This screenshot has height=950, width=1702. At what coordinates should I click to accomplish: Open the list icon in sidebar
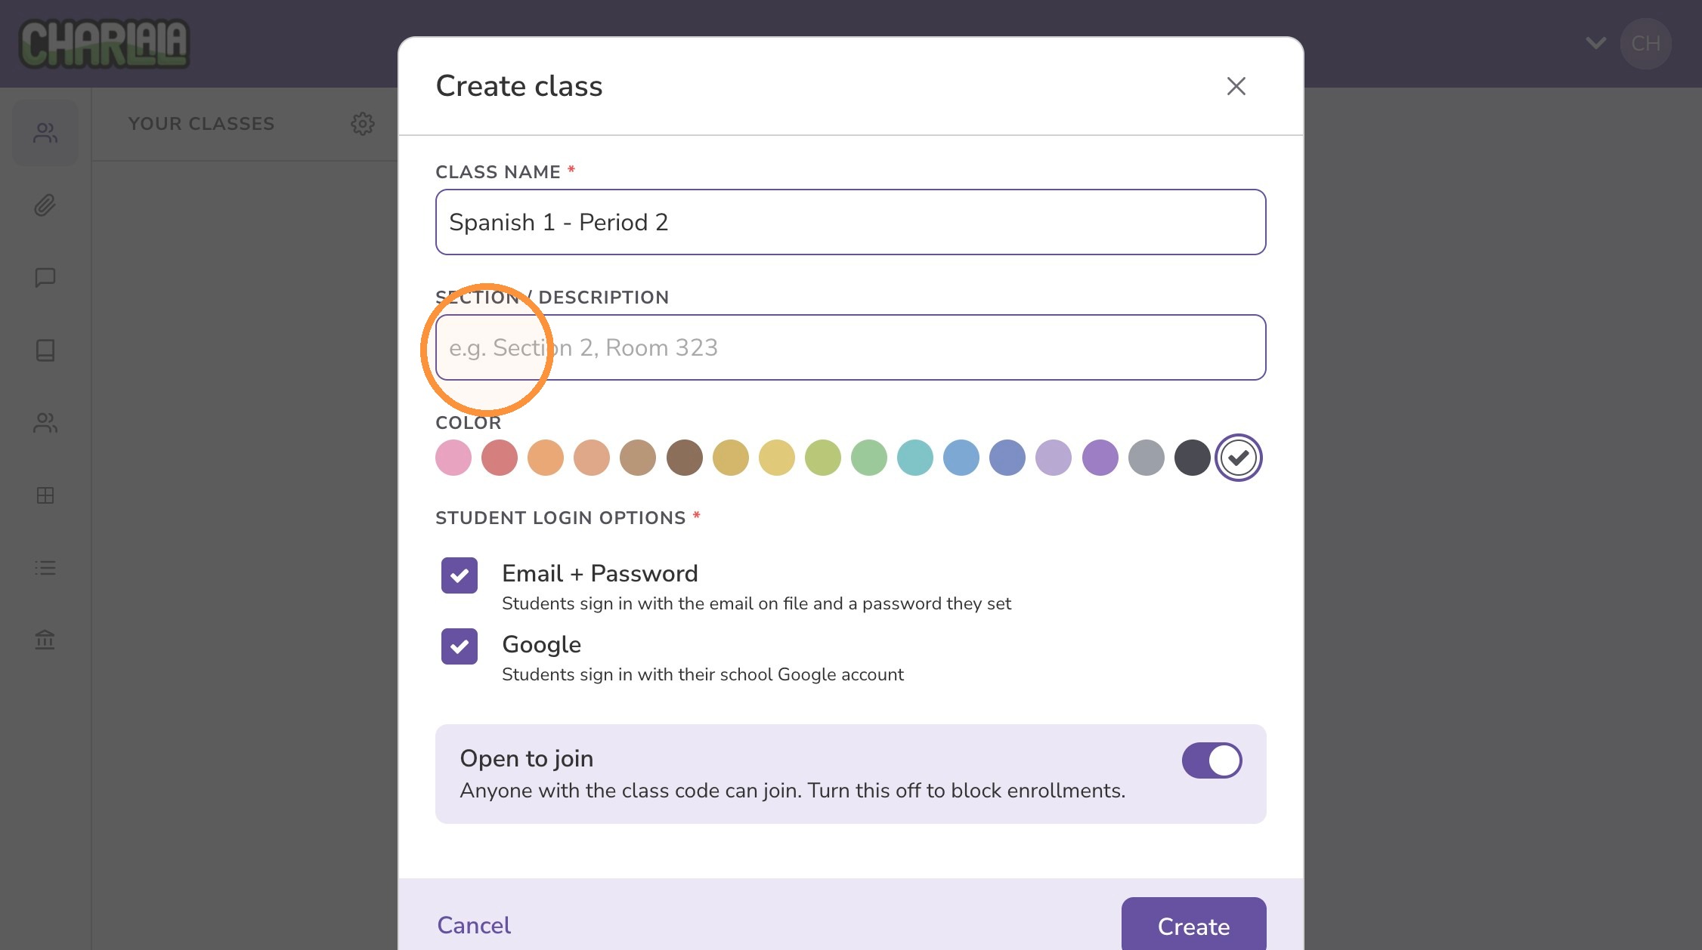click(x=45, y=568)
